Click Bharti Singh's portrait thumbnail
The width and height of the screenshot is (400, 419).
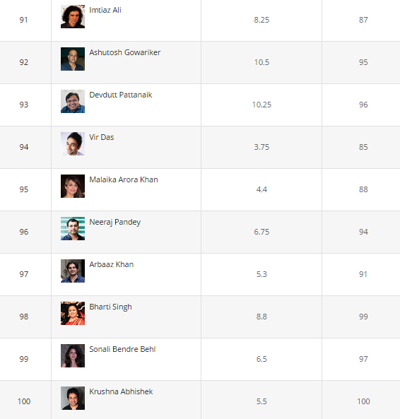73,314
